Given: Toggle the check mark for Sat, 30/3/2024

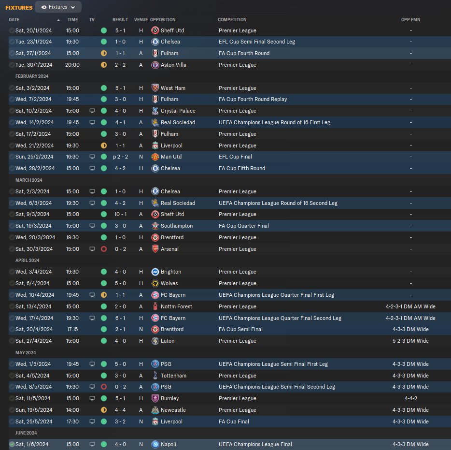Looking at the screenshot, I should pos(12,249).
